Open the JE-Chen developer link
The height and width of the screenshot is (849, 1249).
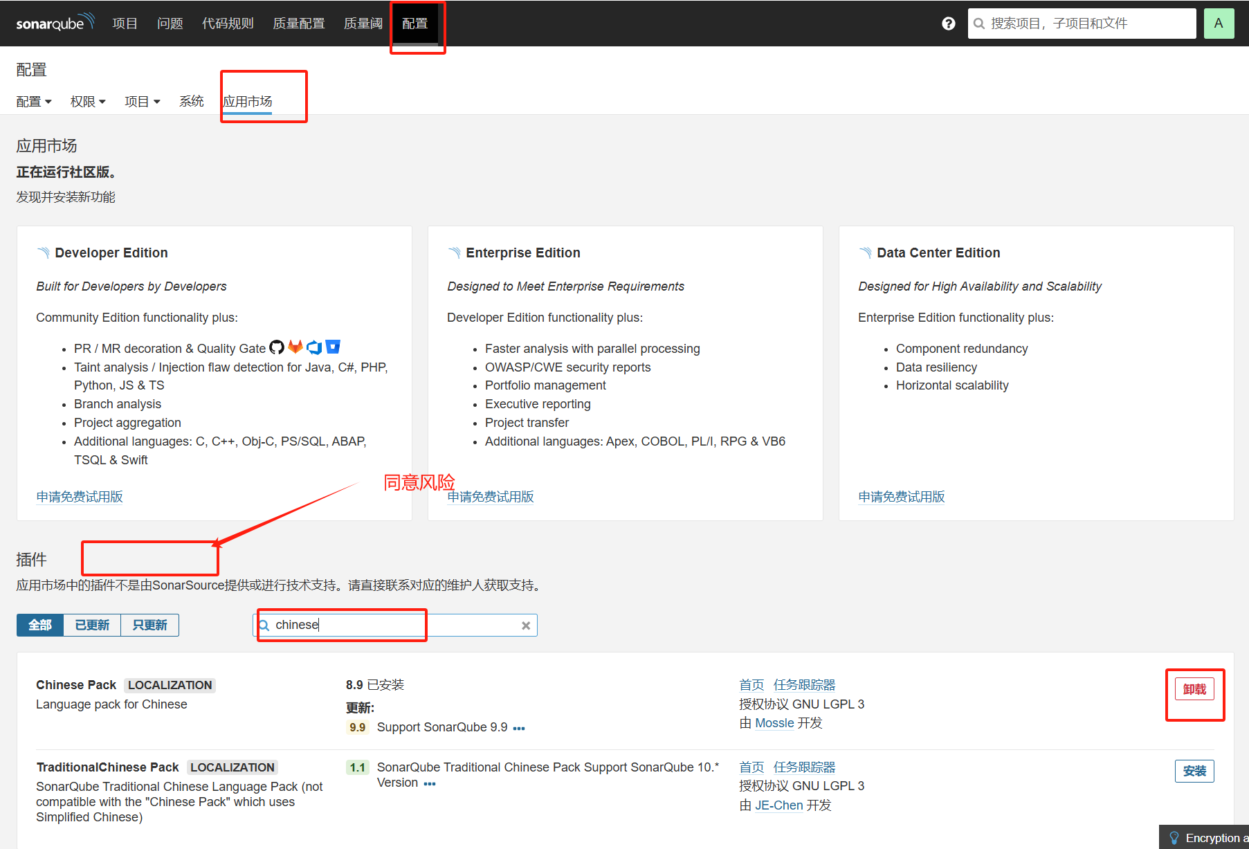pos(779,805)
